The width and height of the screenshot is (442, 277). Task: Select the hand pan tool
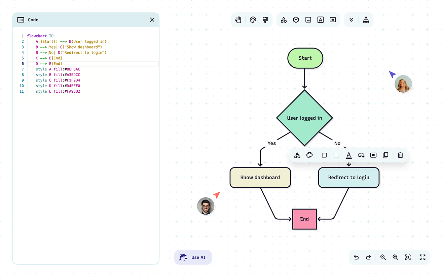coord(238,20)
